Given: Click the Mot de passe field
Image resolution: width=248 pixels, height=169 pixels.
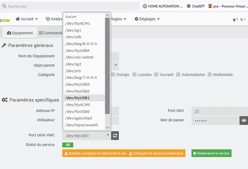Looking at the screenshot, I should pyautogui.click(x=215, y=120).
